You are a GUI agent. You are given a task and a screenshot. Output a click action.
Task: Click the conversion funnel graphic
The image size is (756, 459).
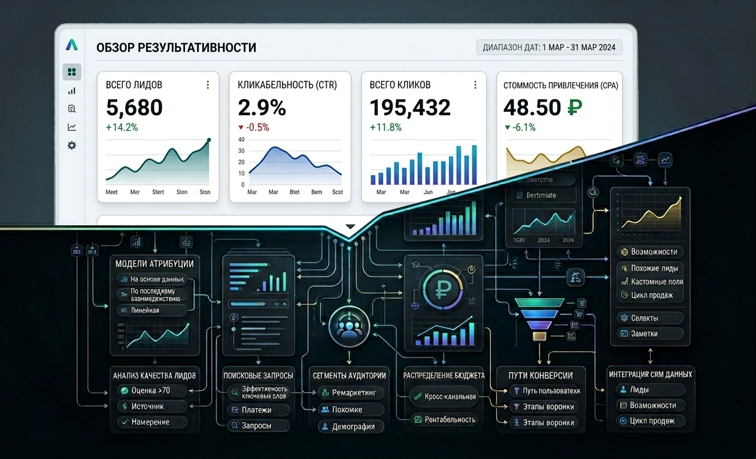pyautogui.click(x=540, y=319)
